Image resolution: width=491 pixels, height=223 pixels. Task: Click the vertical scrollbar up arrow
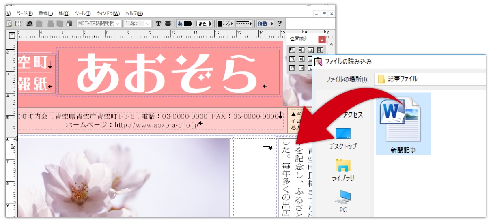(x=332, y=45)
